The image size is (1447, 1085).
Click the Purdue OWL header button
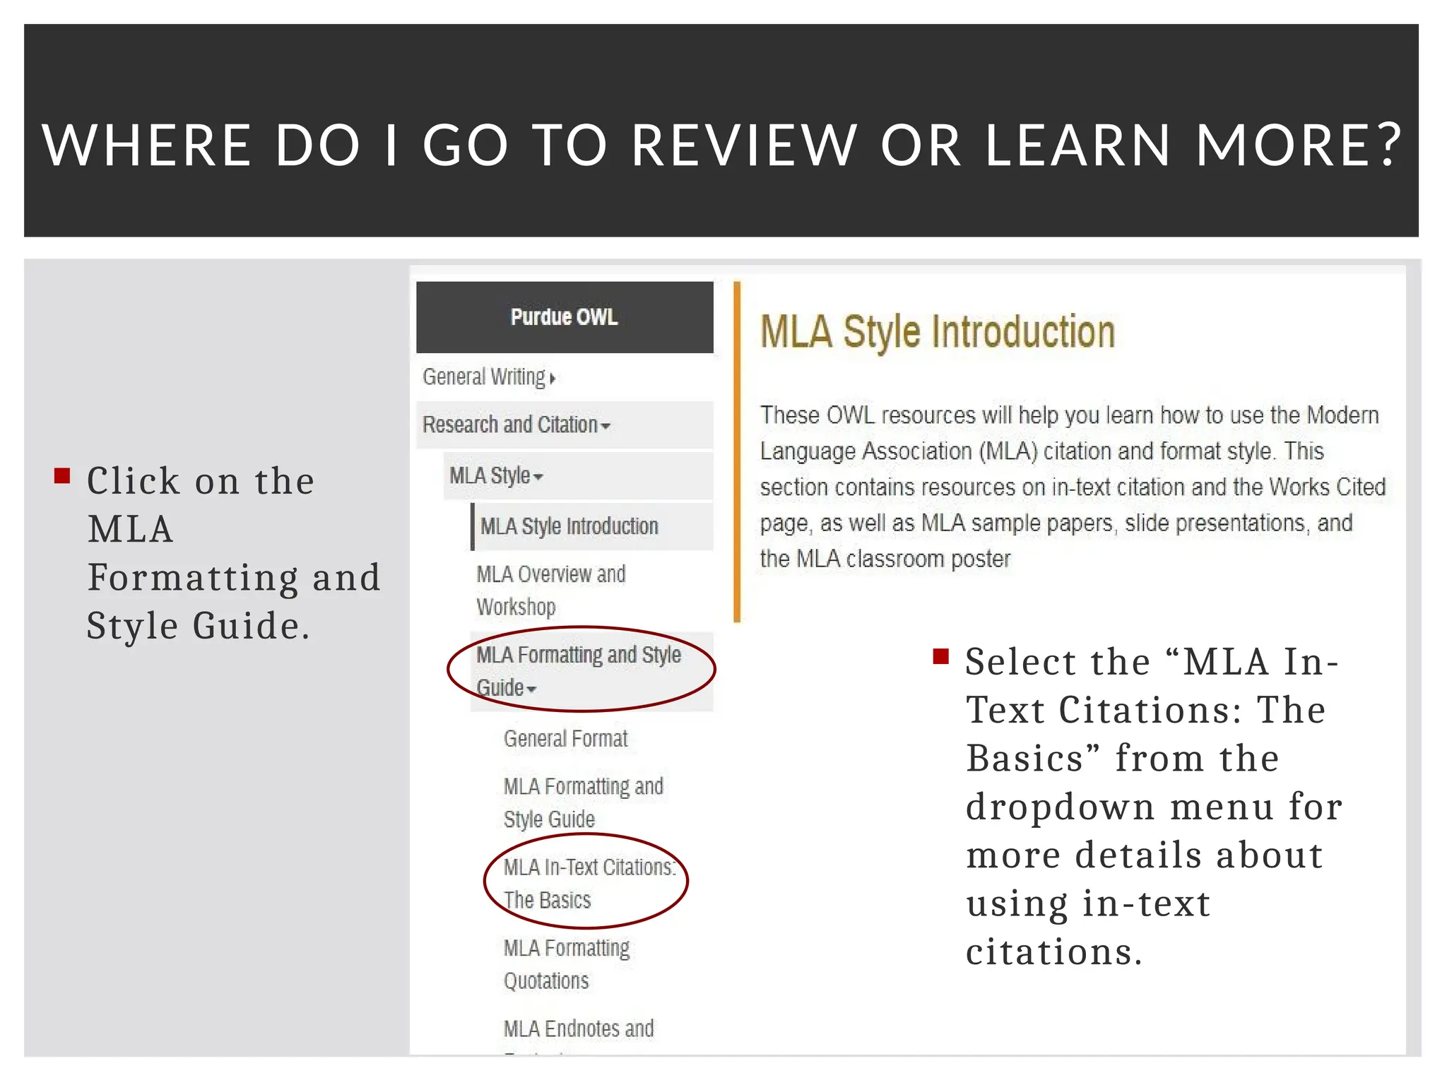(x=565, y=317)
